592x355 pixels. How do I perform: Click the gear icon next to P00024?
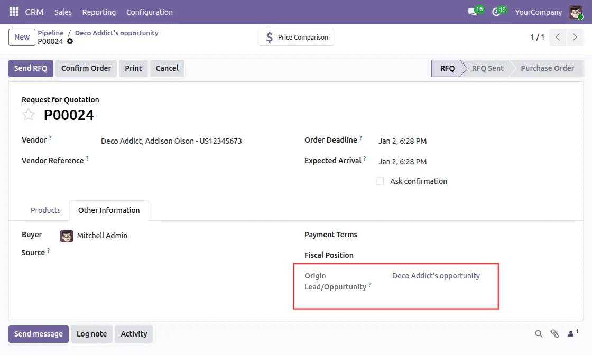[70, 41]
